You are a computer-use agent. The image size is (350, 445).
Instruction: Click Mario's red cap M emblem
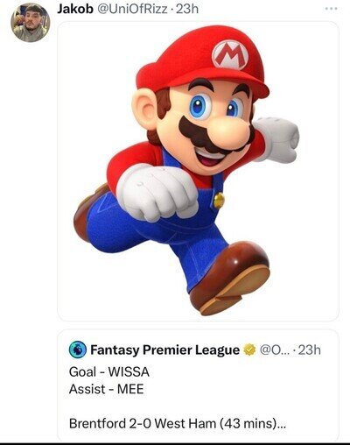click(x=230, y=55)
